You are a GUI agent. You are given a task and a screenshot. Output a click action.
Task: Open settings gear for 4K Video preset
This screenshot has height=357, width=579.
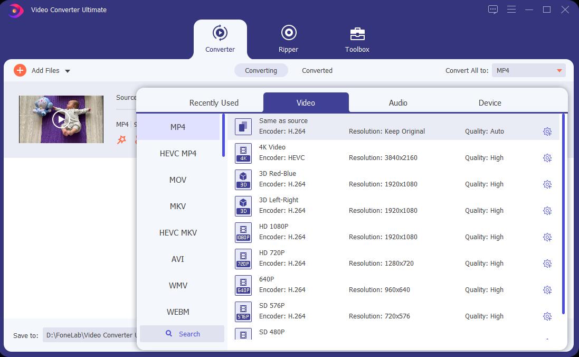(x=547, y=158)
